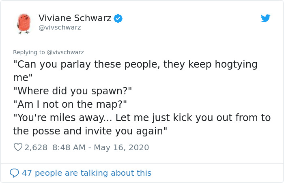Click "the posse and invite you again" text
Image resolution: width=284 pixels, height=183 pixels.
[90, 131]
